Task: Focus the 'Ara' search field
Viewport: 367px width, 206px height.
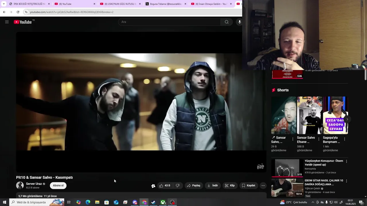Action: click(x=169, y=22)
